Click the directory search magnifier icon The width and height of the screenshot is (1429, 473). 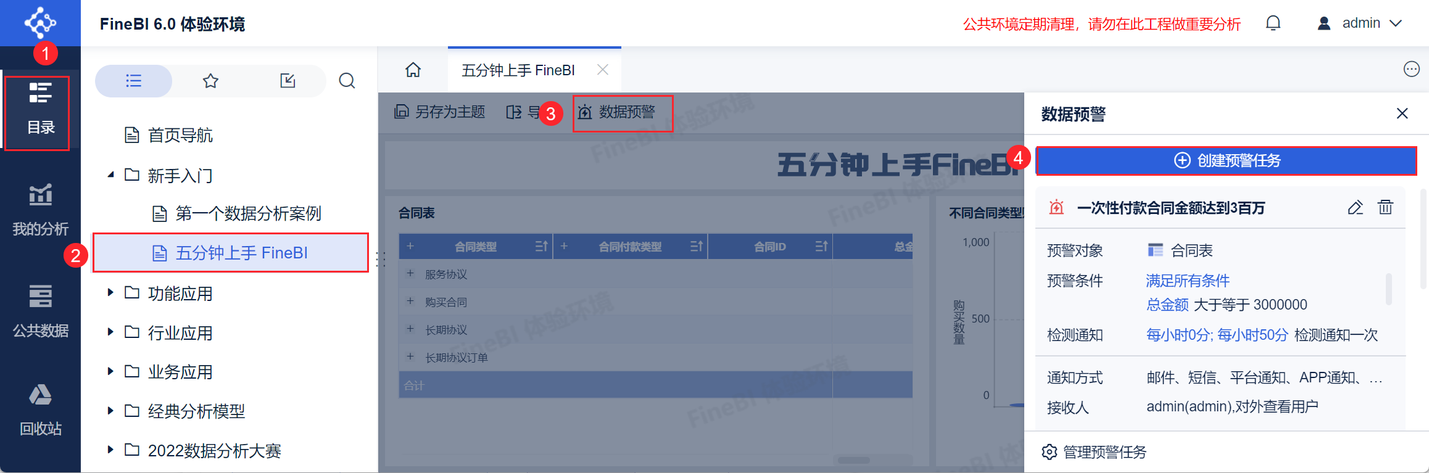coord(347,81)
